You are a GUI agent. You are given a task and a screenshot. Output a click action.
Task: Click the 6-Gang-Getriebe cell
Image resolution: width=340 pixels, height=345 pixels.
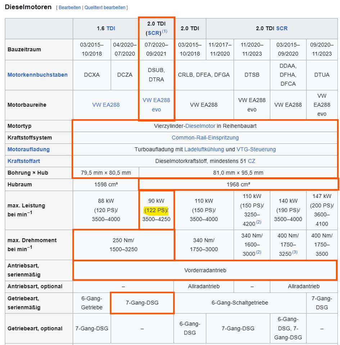click(x=92, y=303)
